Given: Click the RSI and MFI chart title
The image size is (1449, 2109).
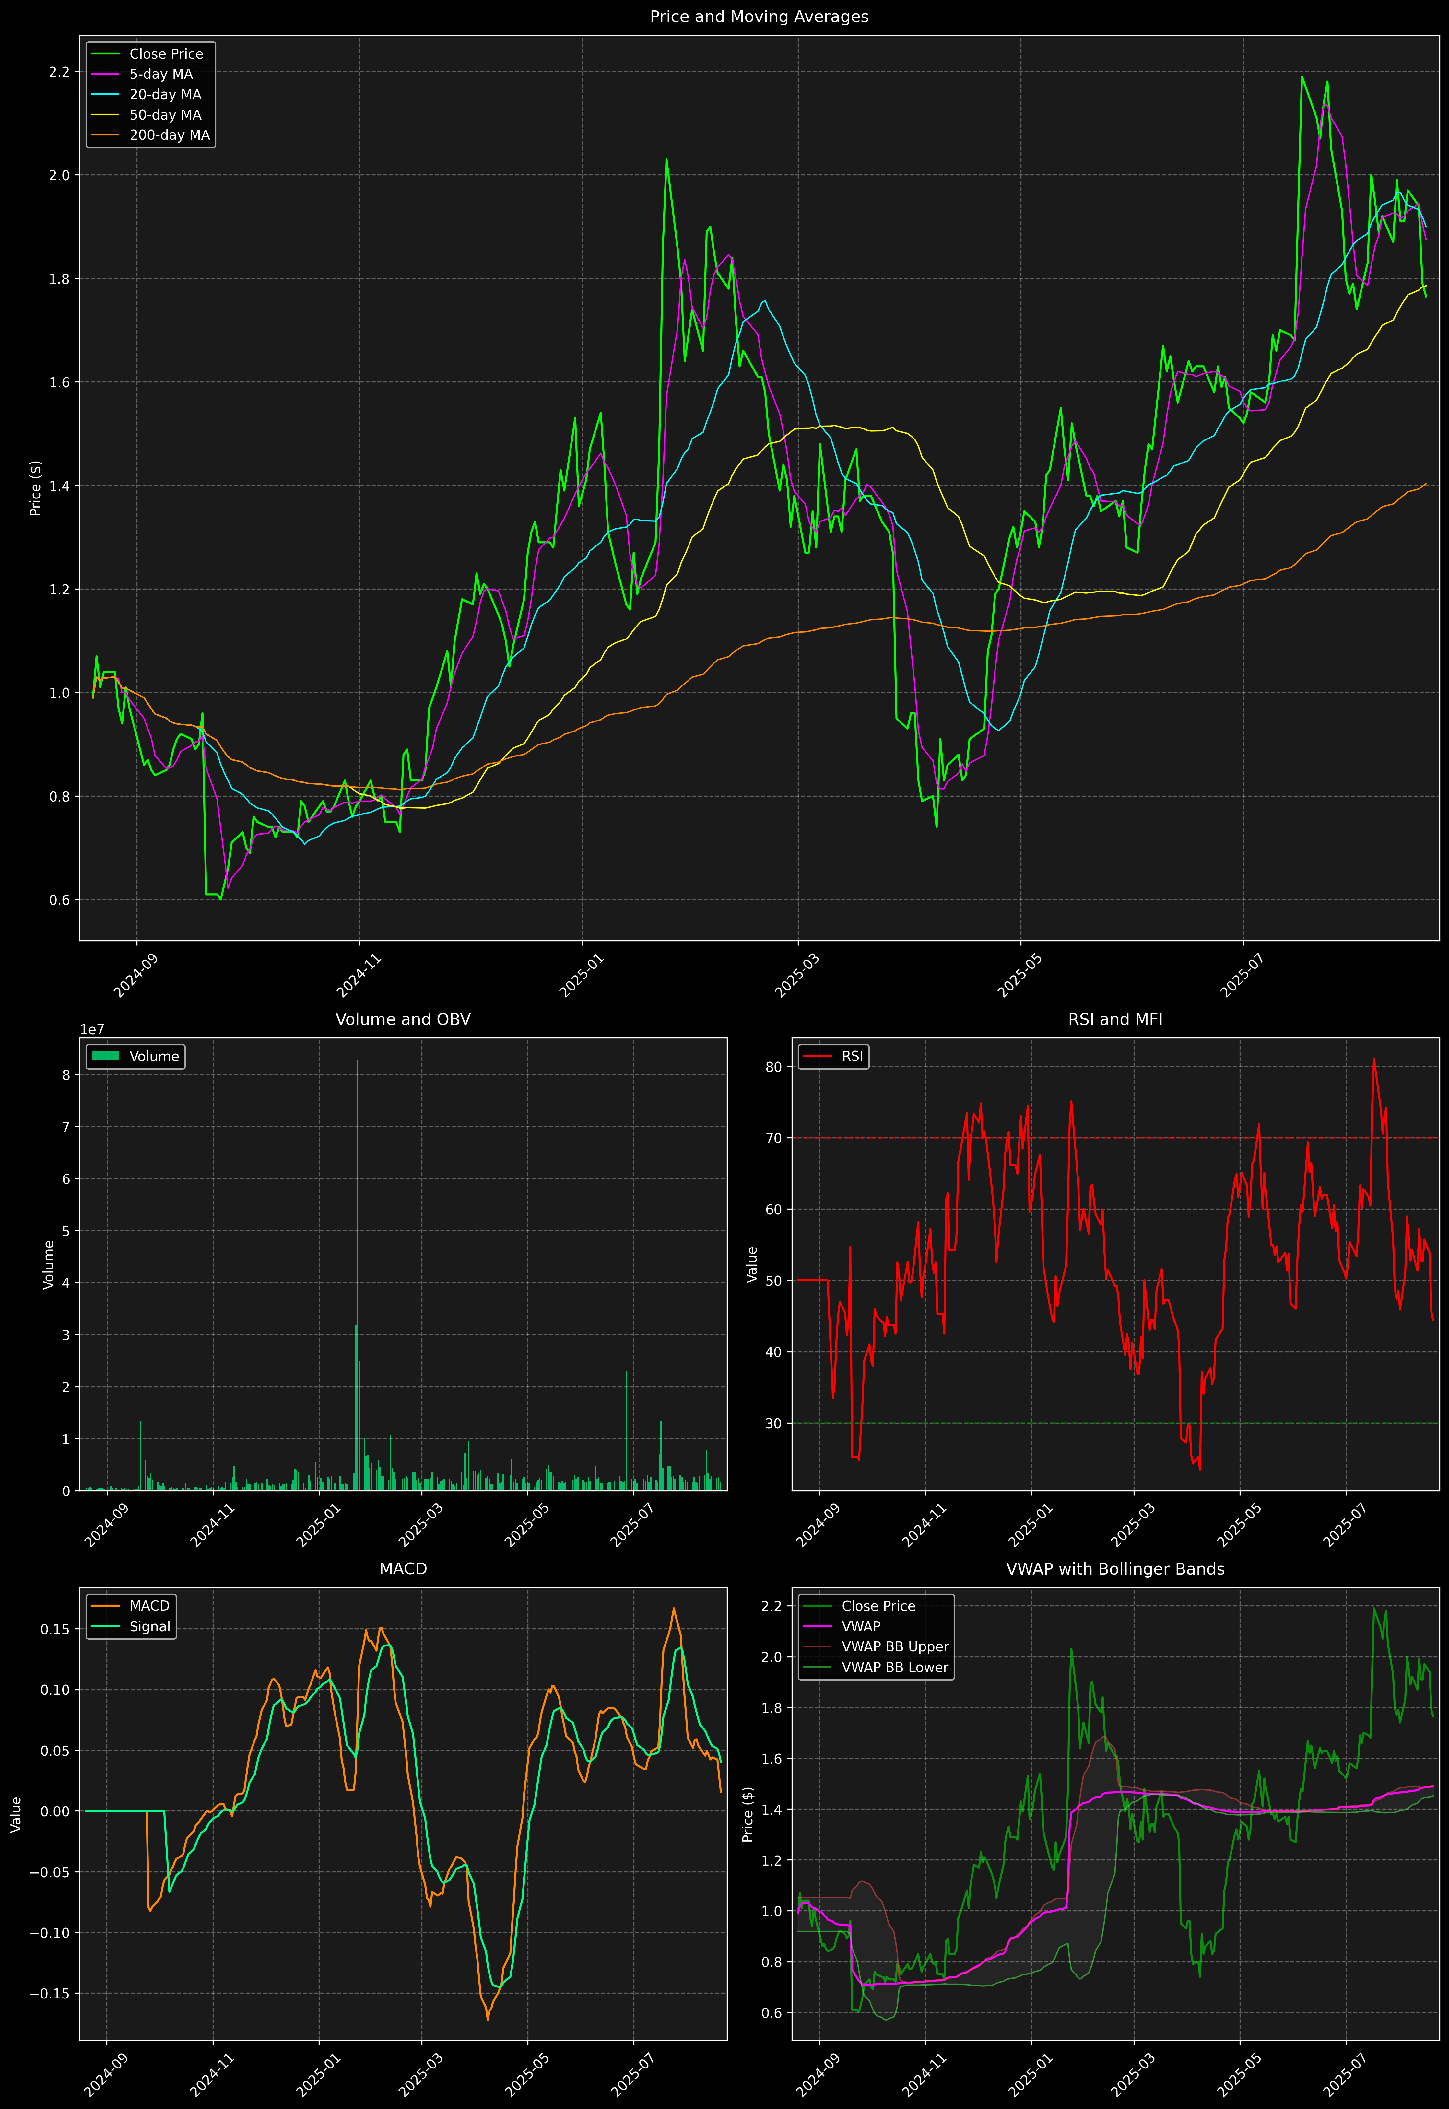Looking at the screenshot, I should pos(1115,1019).
